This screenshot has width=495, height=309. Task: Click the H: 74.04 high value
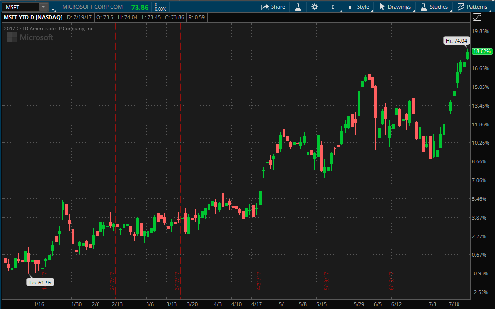(x=127, y=17)
